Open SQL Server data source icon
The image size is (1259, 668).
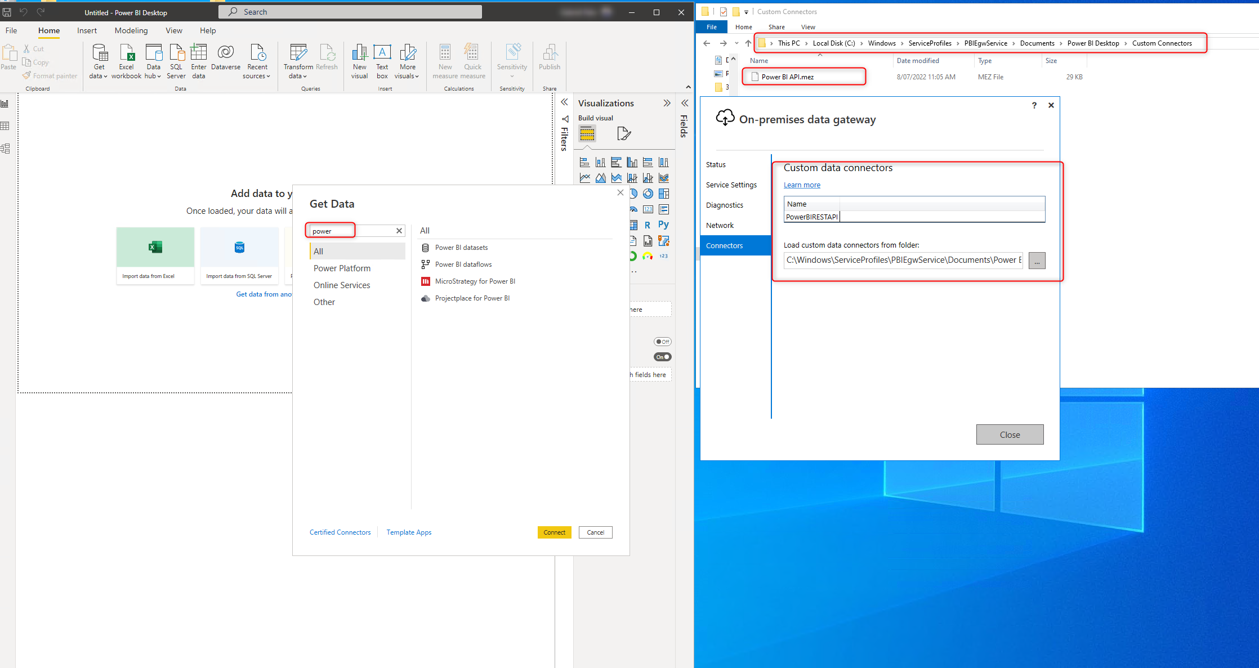tap(176, 61)
